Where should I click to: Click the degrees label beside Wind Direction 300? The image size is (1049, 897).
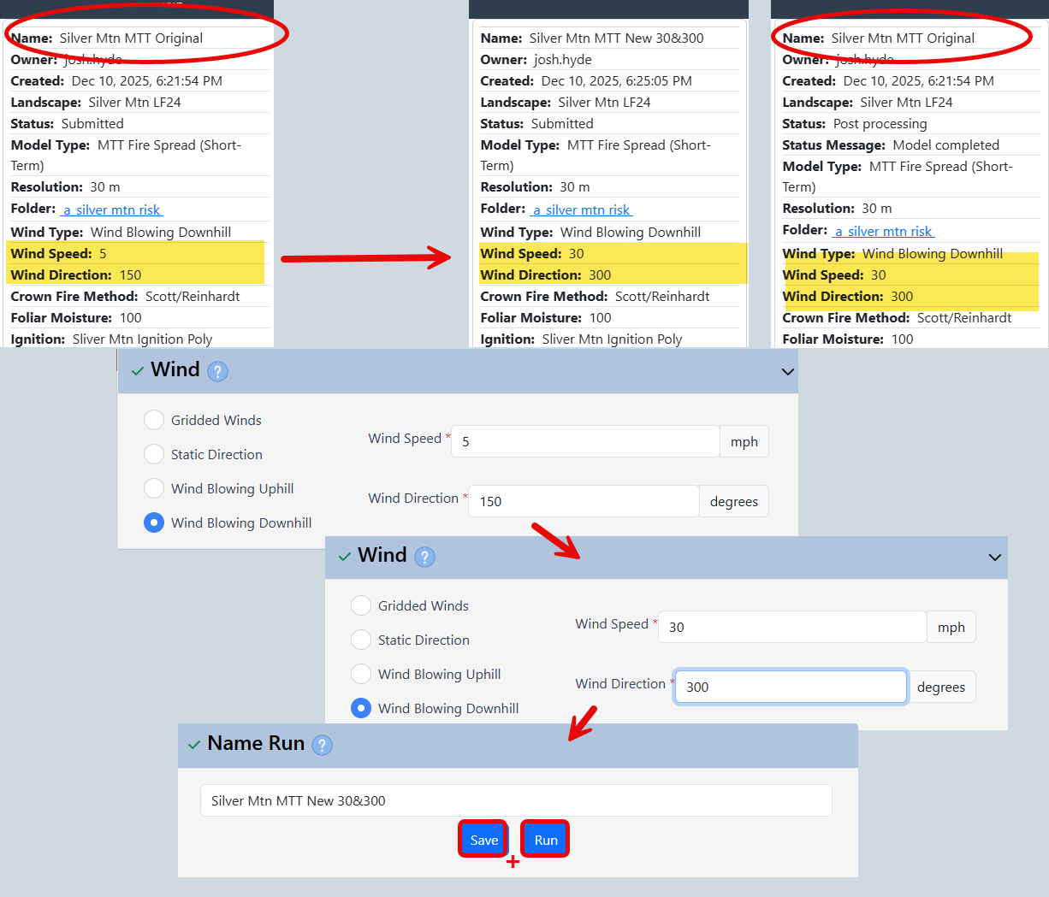pos(941,687)
